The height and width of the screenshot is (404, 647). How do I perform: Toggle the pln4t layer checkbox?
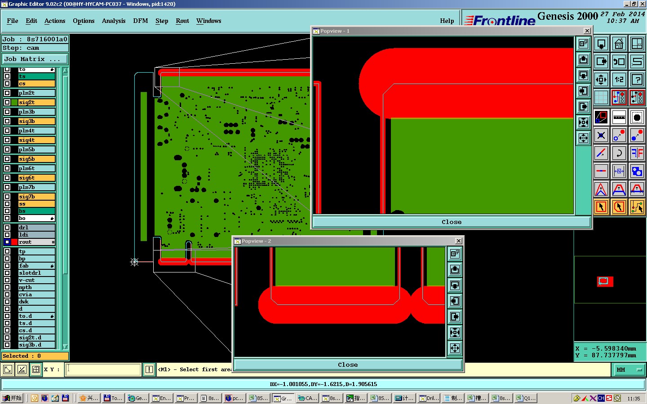click(x=7, y=131)
